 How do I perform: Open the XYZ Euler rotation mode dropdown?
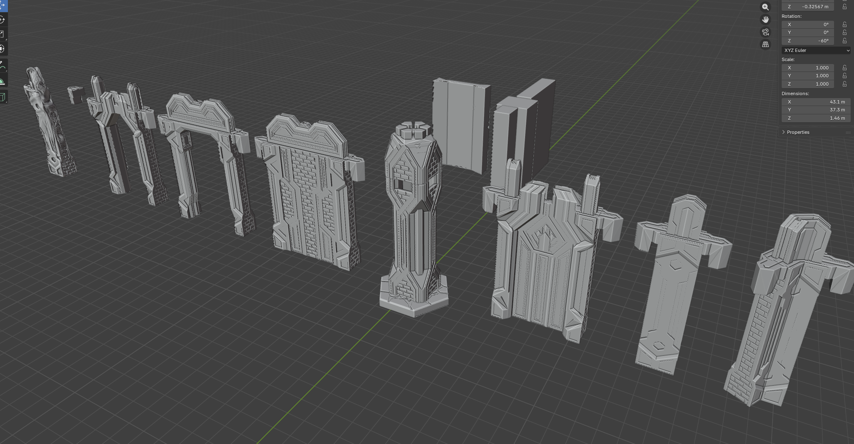point(816,50)
